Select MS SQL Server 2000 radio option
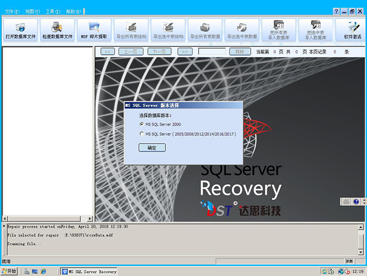 (142, 124)
